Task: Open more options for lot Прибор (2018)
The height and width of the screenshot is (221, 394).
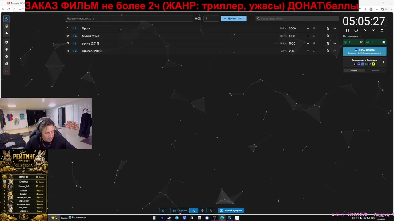Action: [x=335, y=51]
